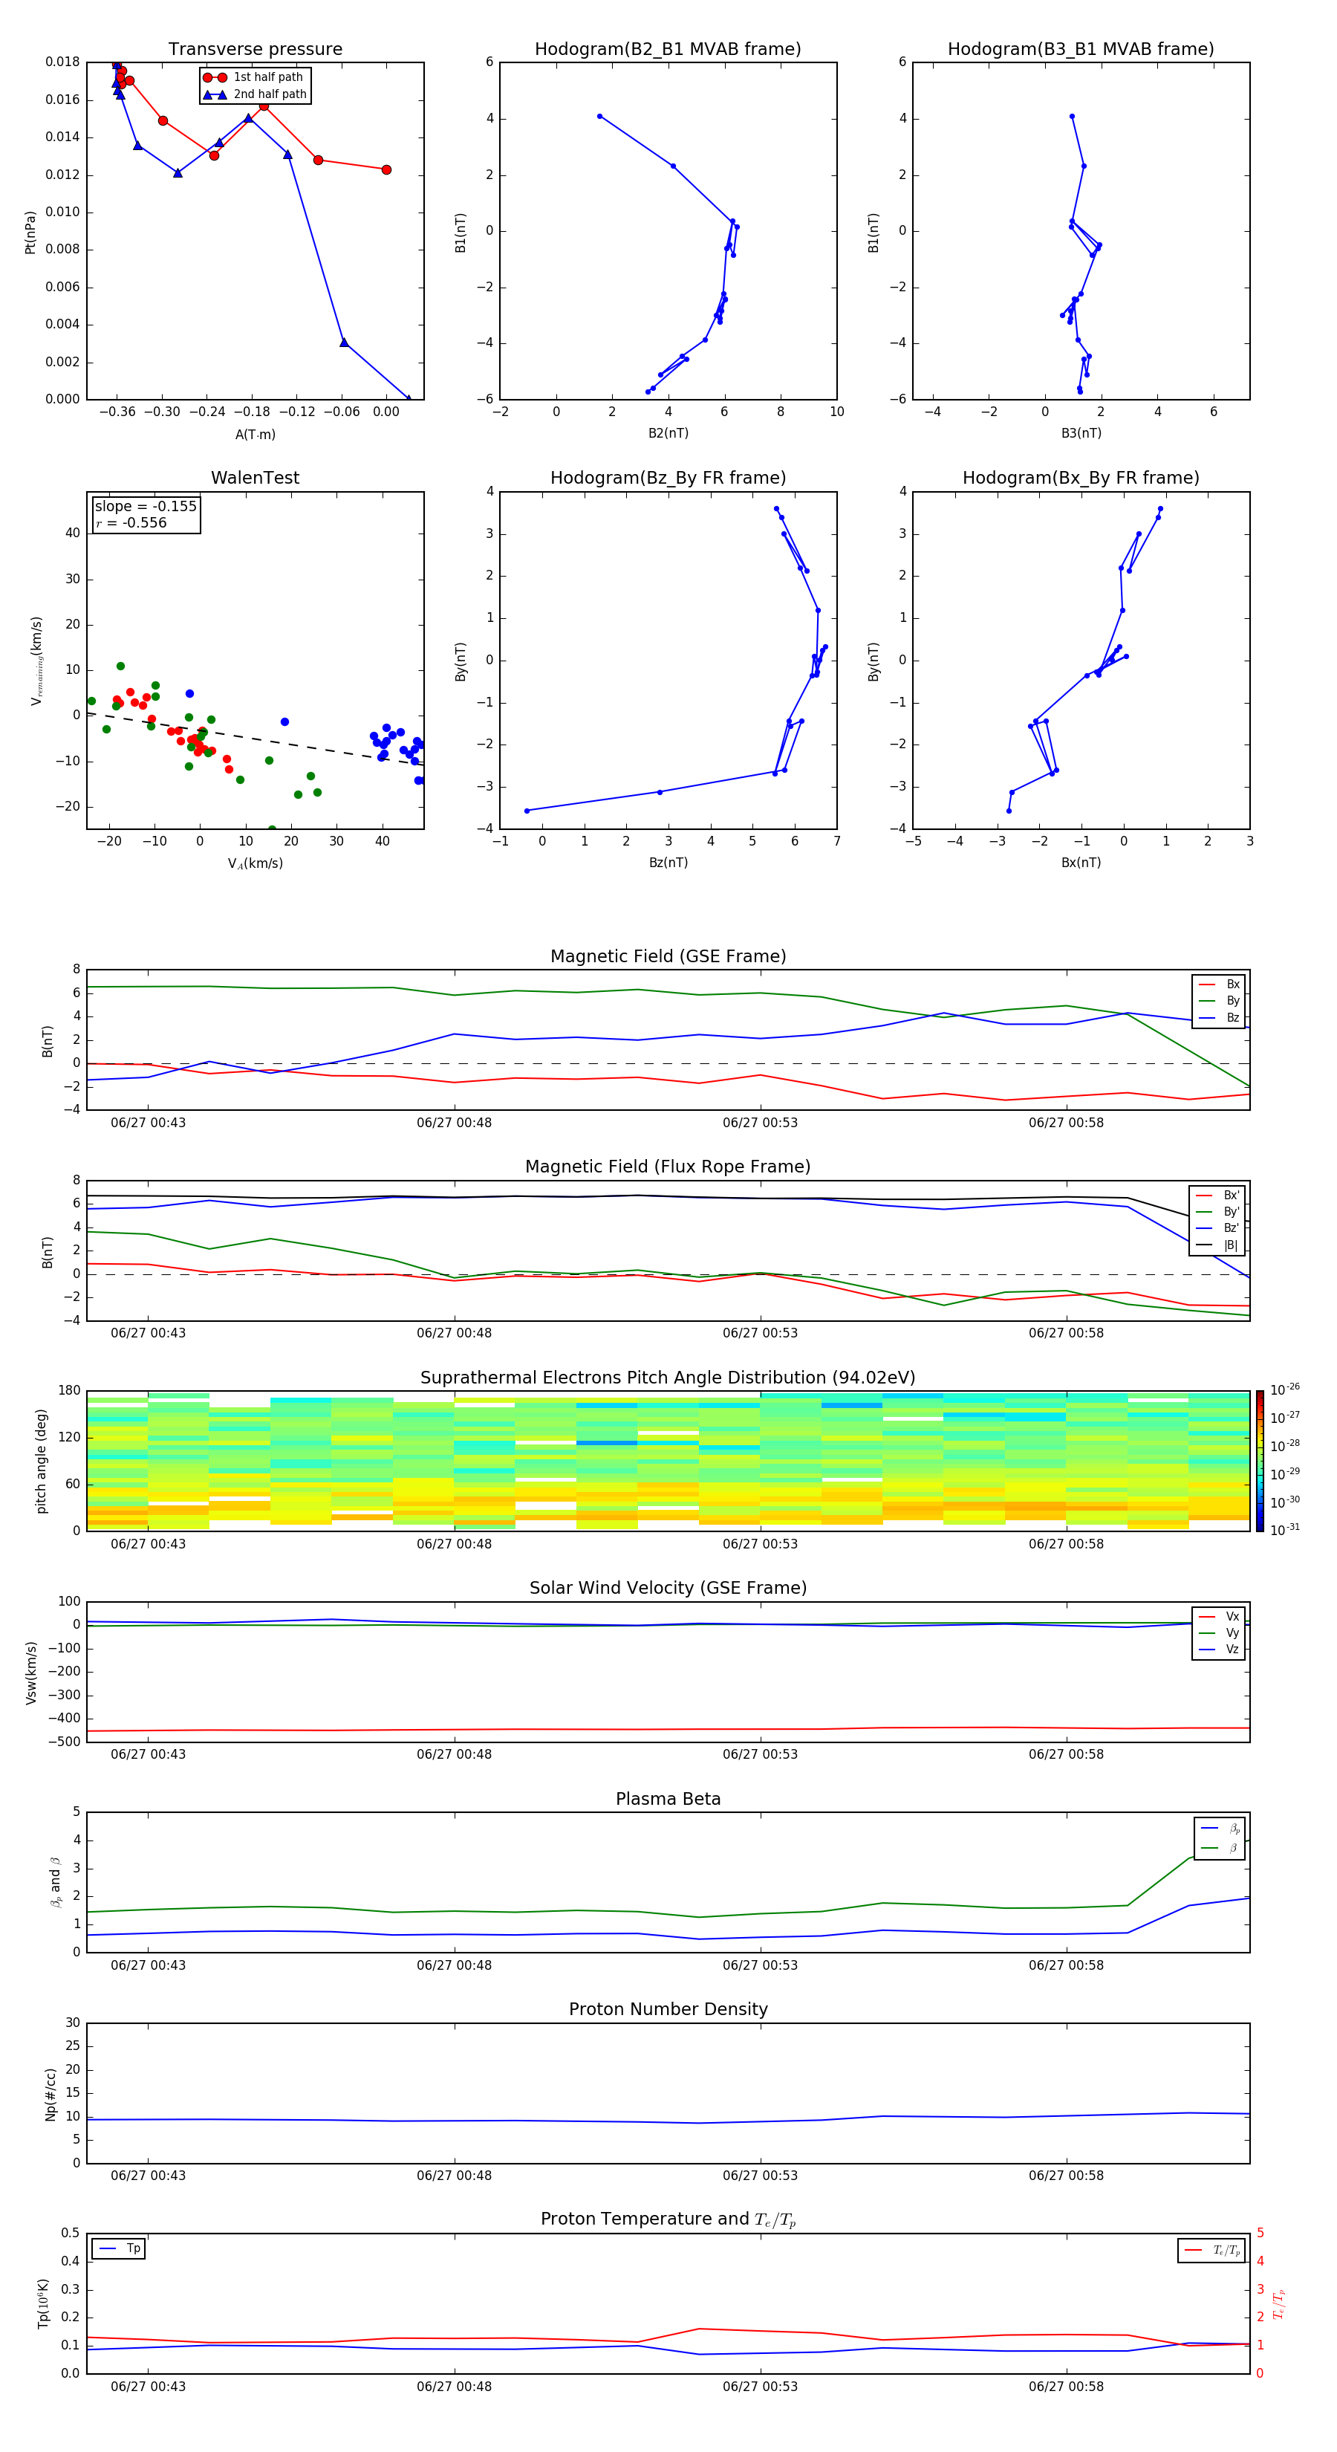
Task: Select Bz legend entry in GSE magnetic field
Action: 1219,1019
